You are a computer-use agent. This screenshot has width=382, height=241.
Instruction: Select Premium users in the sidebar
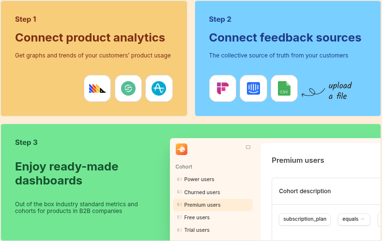202,205
